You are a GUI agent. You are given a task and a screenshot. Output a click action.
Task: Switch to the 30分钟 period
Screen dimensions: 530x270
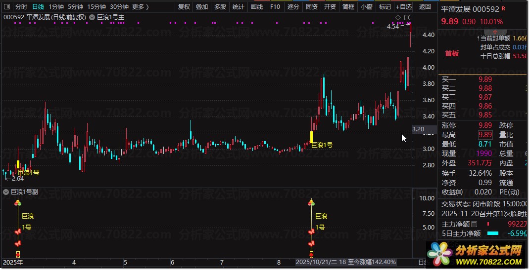(119, 7)
